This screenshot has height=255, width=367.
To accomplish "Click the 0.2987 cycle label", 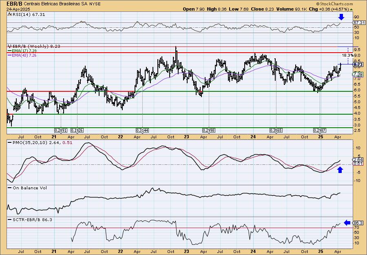I will [x=319, y=130].
